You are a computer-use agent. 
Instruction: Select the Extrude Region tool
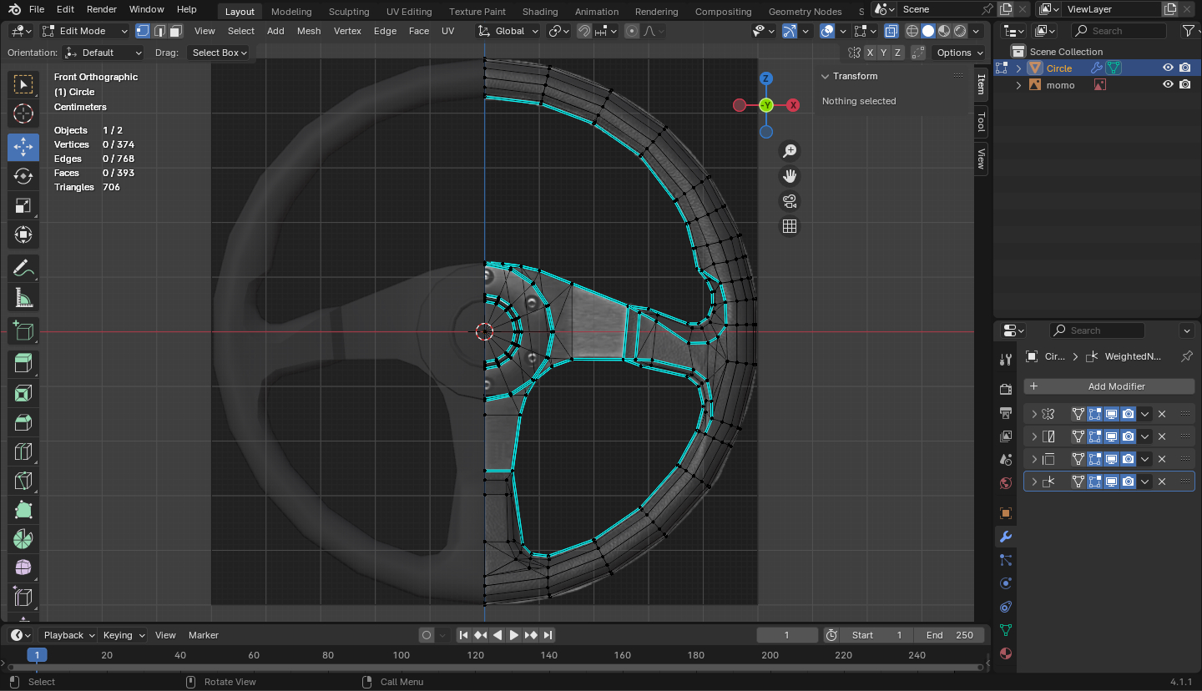coord(23,362)
